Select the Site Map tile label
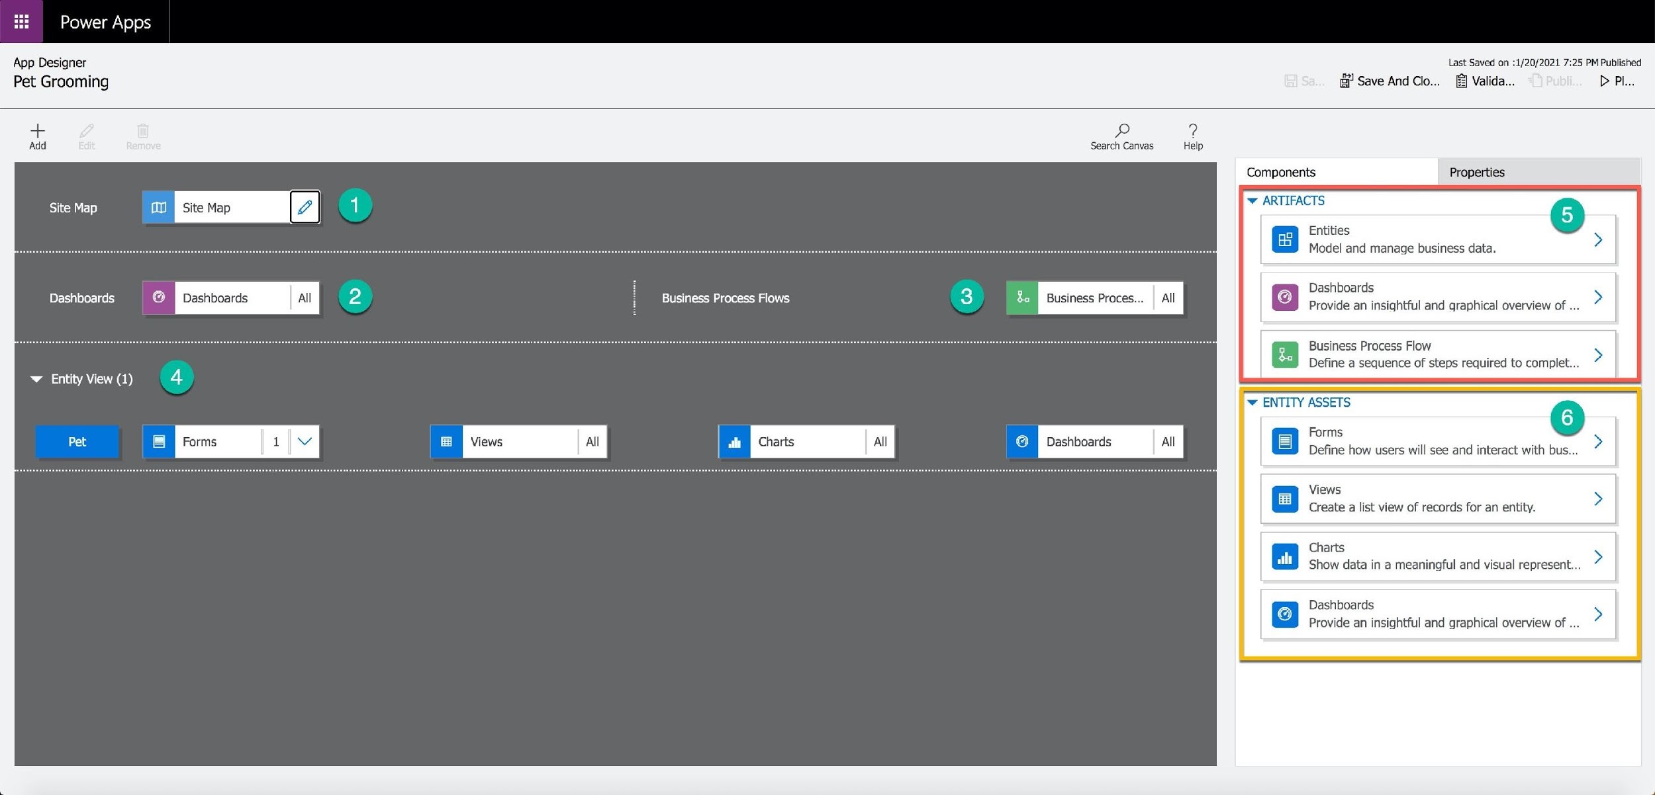The width and height of the screenshot is (1655, 795). 207,208
